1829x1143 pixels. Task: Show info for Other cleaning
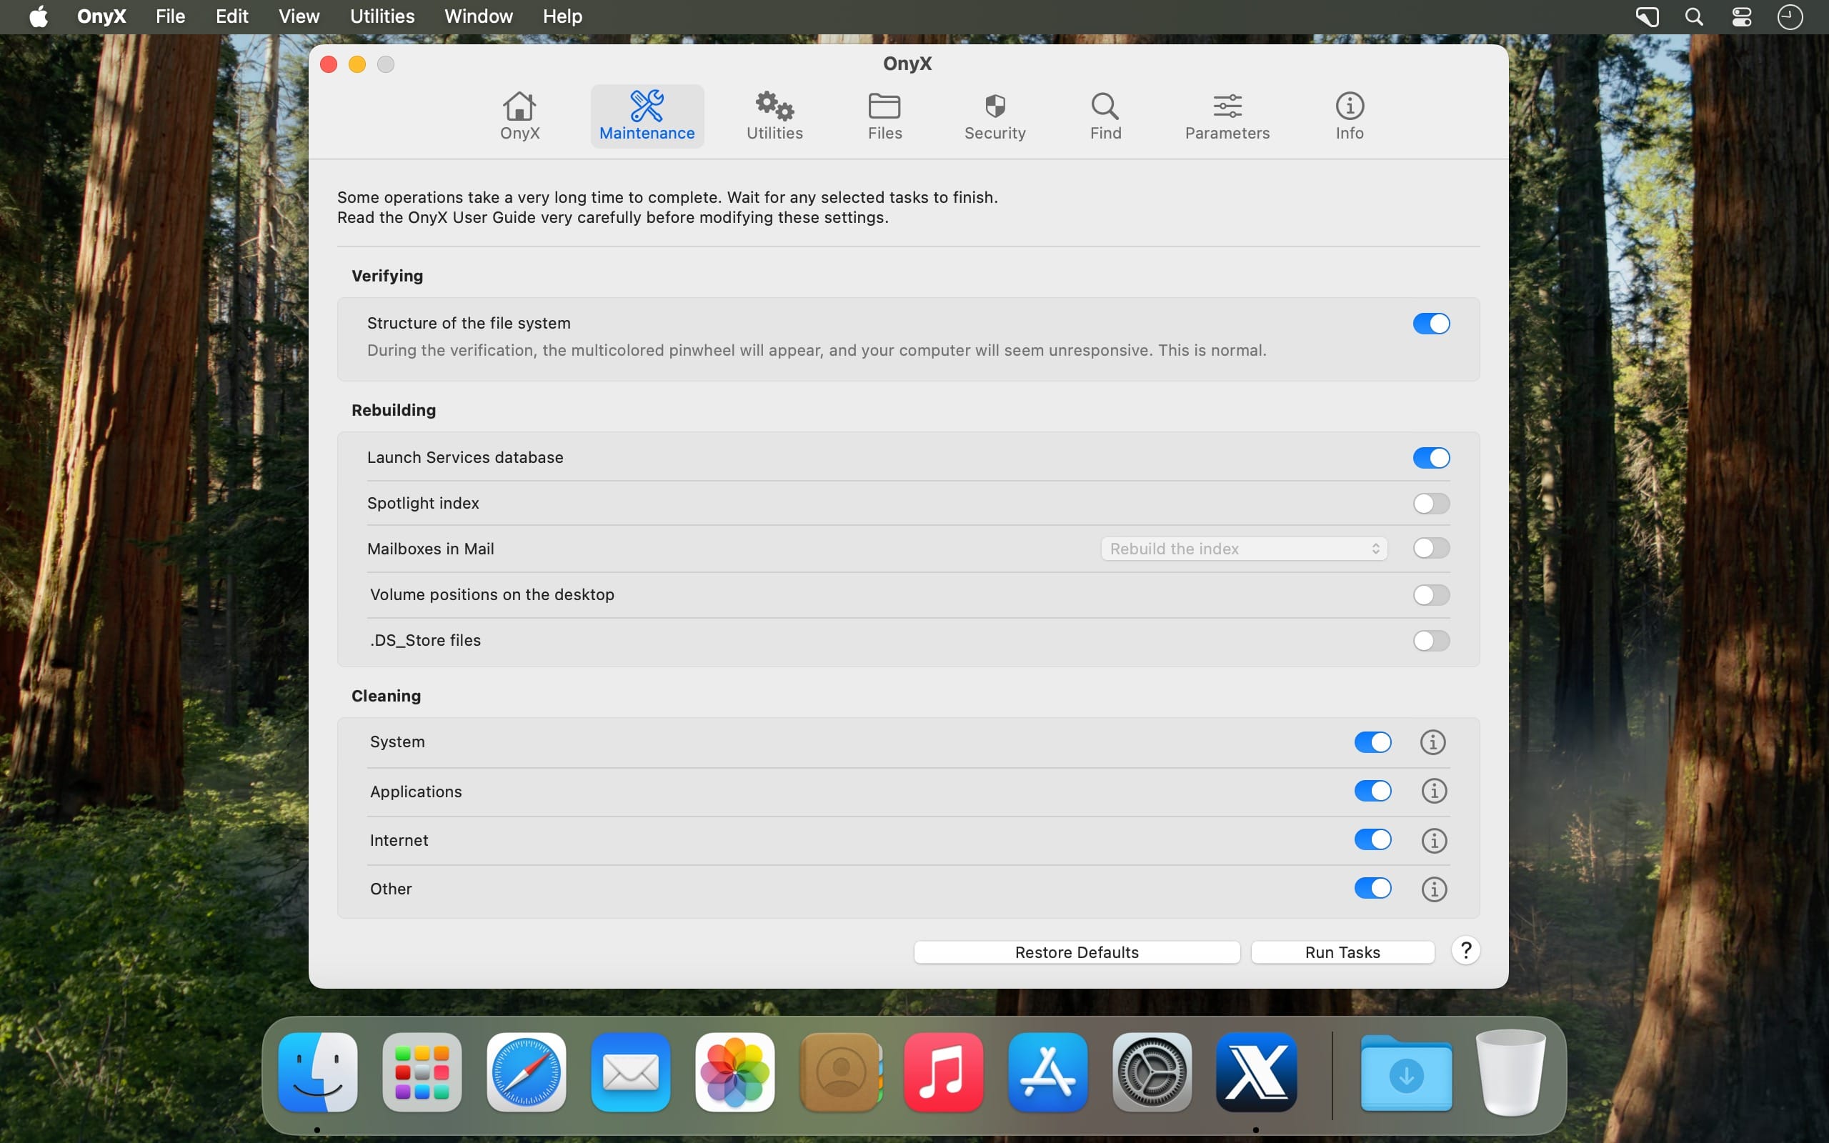tap(1434, 889)
